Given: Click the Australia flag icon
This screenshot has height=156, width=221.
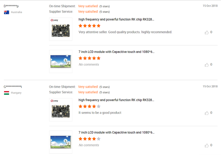Looking at the screenshot, I should point(6,12).
